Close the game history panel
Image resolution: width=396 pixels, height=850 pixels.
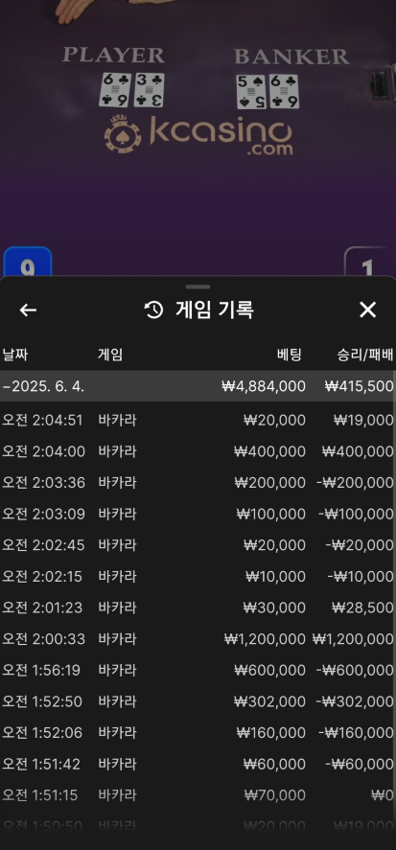(x=368, y=310)
